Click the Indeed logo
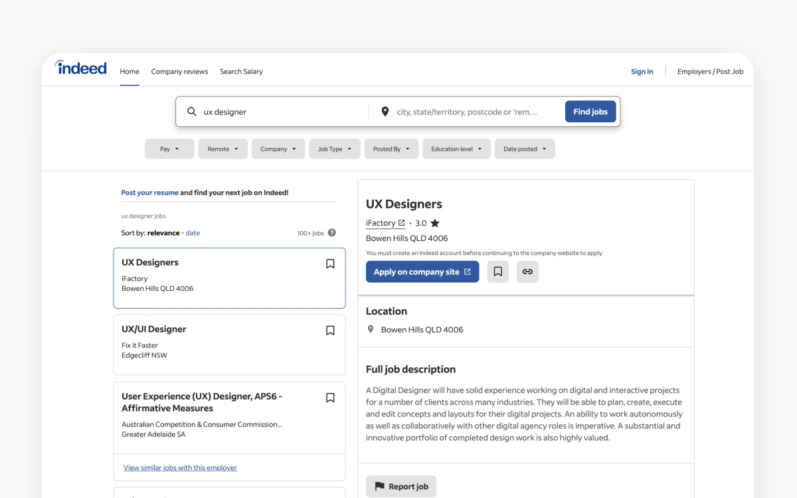This screenshot has height=498, width=797. [81, 67]
